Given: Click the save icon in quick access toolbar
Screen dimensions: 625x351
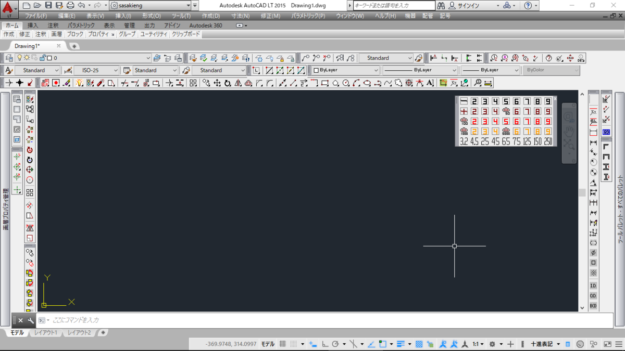Looking at the screenshot, I should coord(48,5).
